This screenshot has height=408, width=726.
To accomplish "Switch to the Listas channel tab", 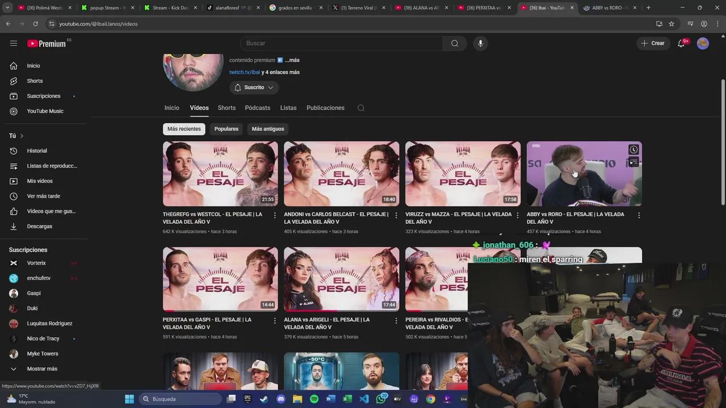I will [288, 108].
